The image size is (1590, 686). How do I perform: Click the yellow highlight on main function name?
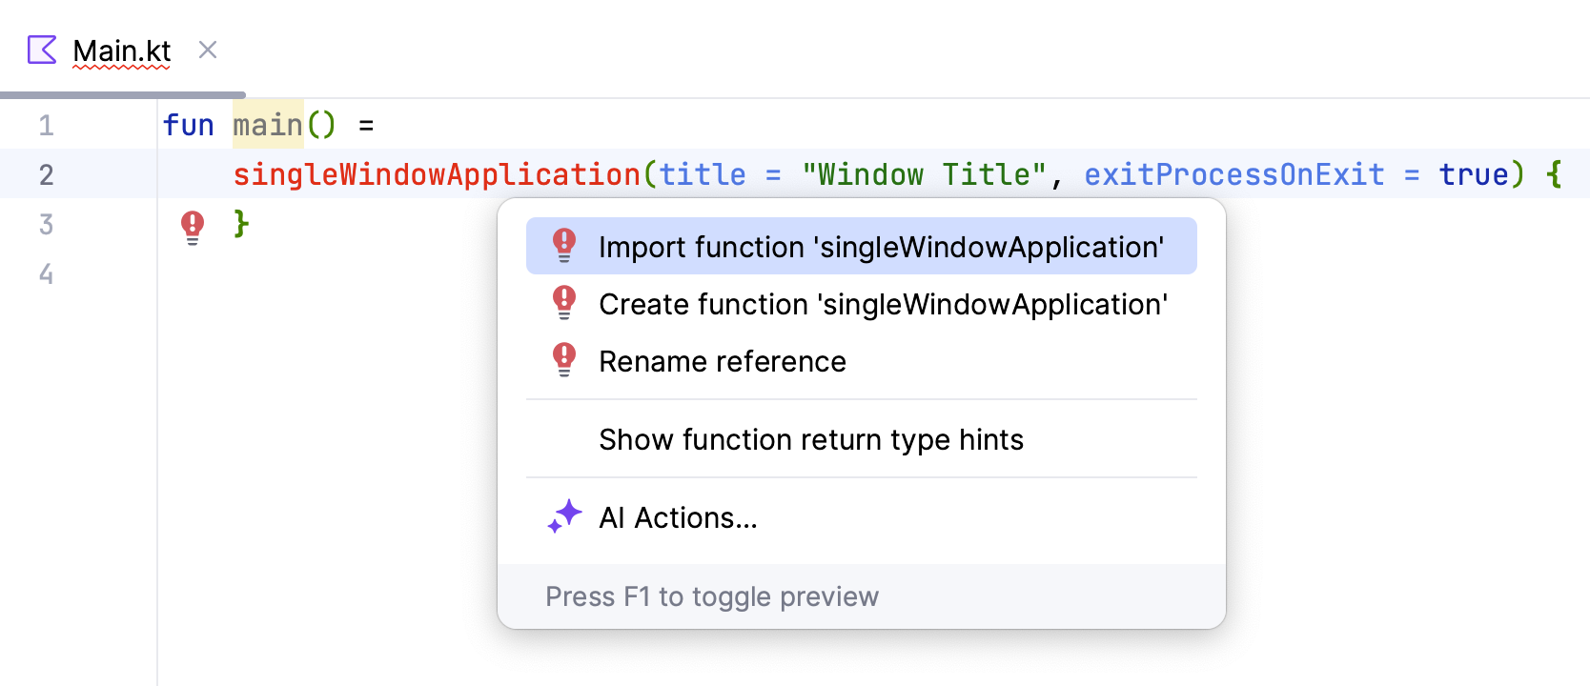click(x=267, y=124)
